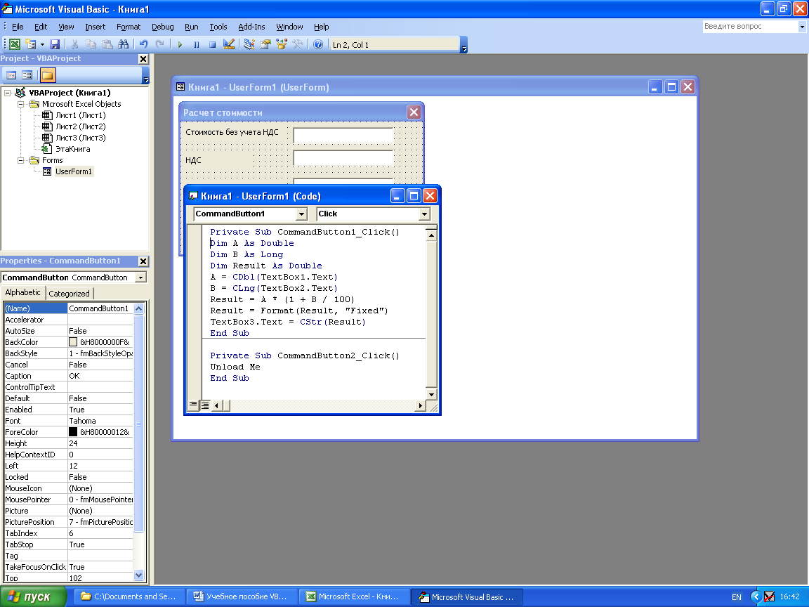
Task: Switch to Учебное пособие VB taskbar button
Action: tap(242, 596)
